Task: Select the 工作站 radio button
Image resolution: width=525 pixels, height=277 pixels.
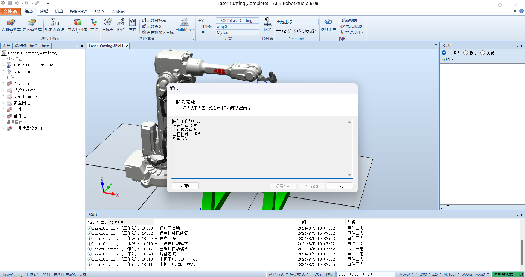Action: [444, 53]
